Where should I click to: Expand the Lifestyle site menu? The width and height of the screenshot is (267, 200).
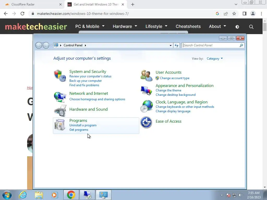(156, 26)
